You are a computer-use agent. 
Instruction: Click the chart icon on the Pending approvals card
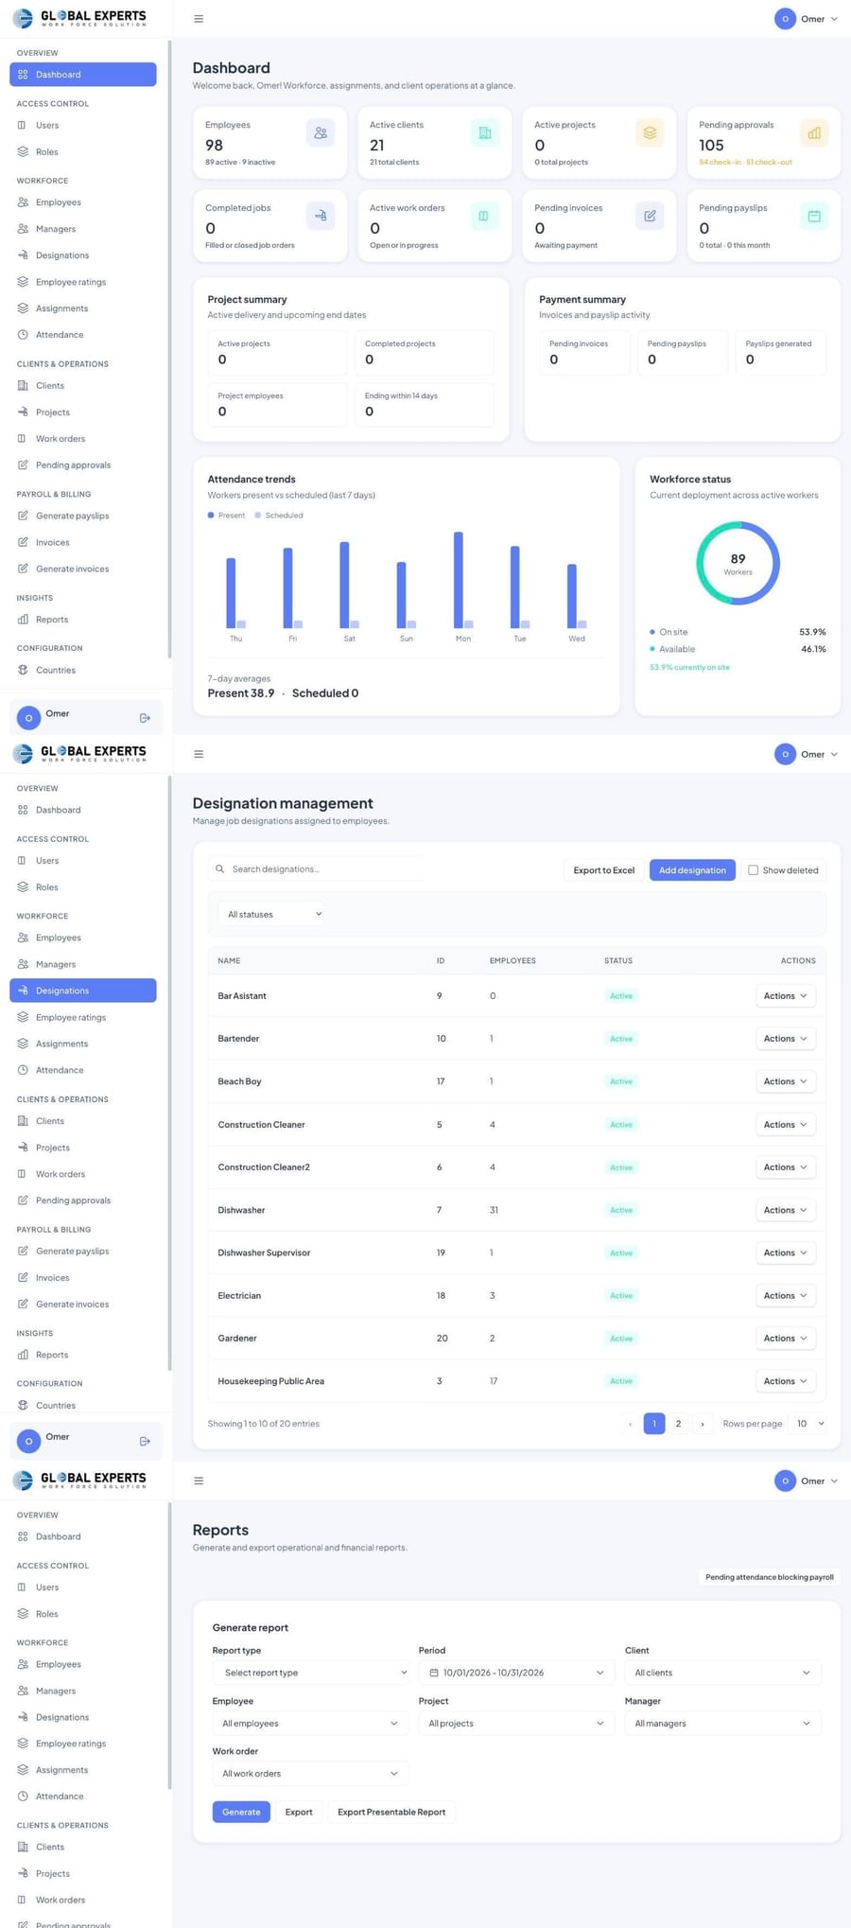coord(814,133)
